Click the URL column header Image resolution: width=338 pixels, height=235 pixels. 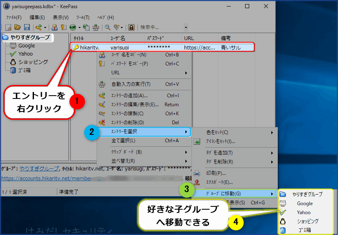click(200, 38)
